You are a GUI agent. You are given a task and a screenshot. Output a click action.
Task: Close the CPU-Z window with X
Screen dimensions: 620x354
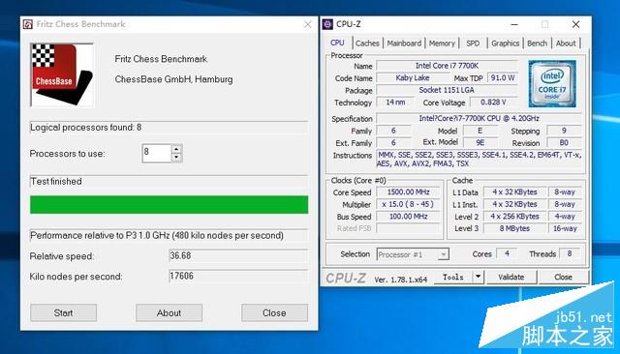(x=575, y=24)
